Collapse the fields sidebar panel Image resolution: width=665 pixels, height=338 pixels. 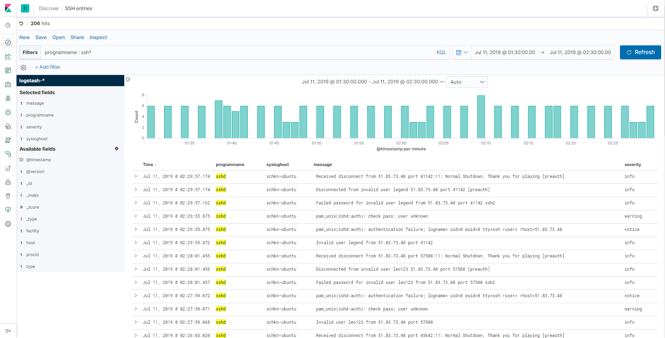point(128,79)
